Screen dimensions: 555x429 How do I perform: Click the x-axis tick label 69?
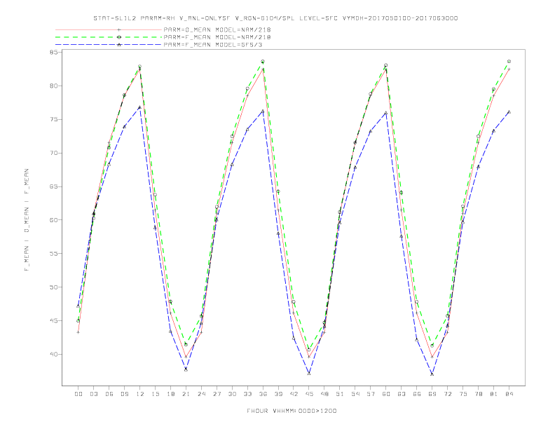pos(432,394)
